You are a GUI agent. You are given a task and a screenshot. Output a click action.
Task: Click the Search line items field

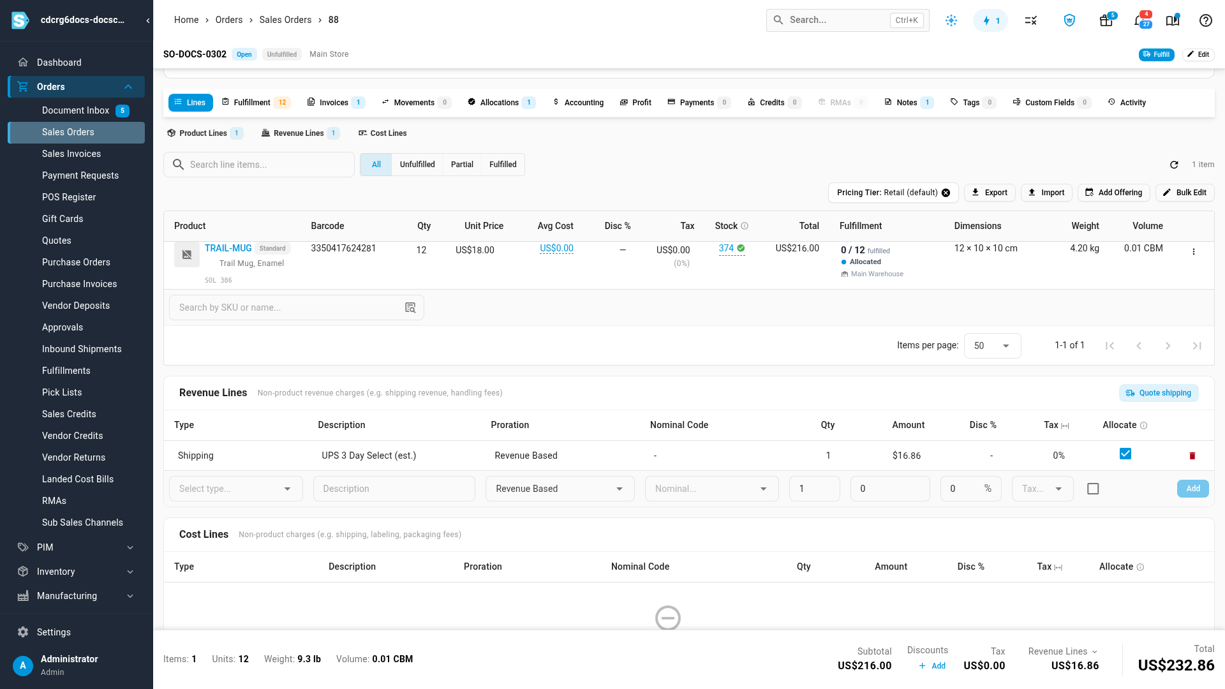click(x=259, y=165)
